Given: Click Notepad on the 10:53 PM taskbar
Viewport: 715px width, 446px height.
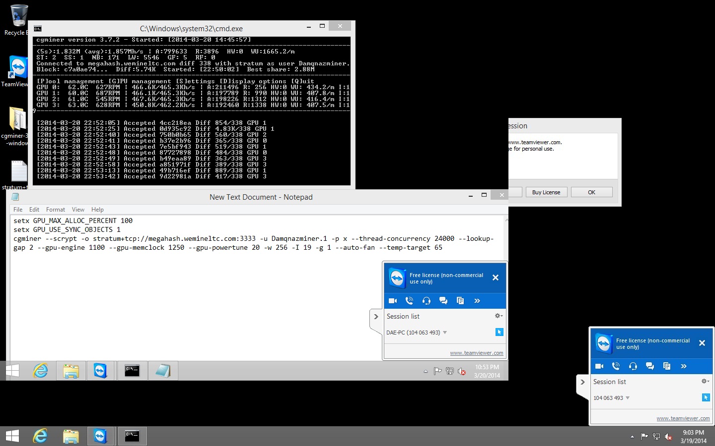Looking at the screenshot, I should pyautogui.click(x=163, y=371).
